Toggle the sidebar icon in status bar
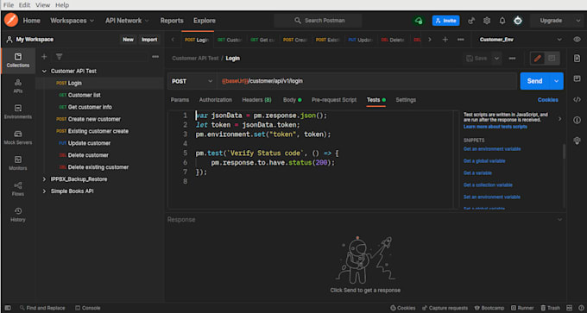587x313 pixels. pyautogui.click(x=8, y=308)
